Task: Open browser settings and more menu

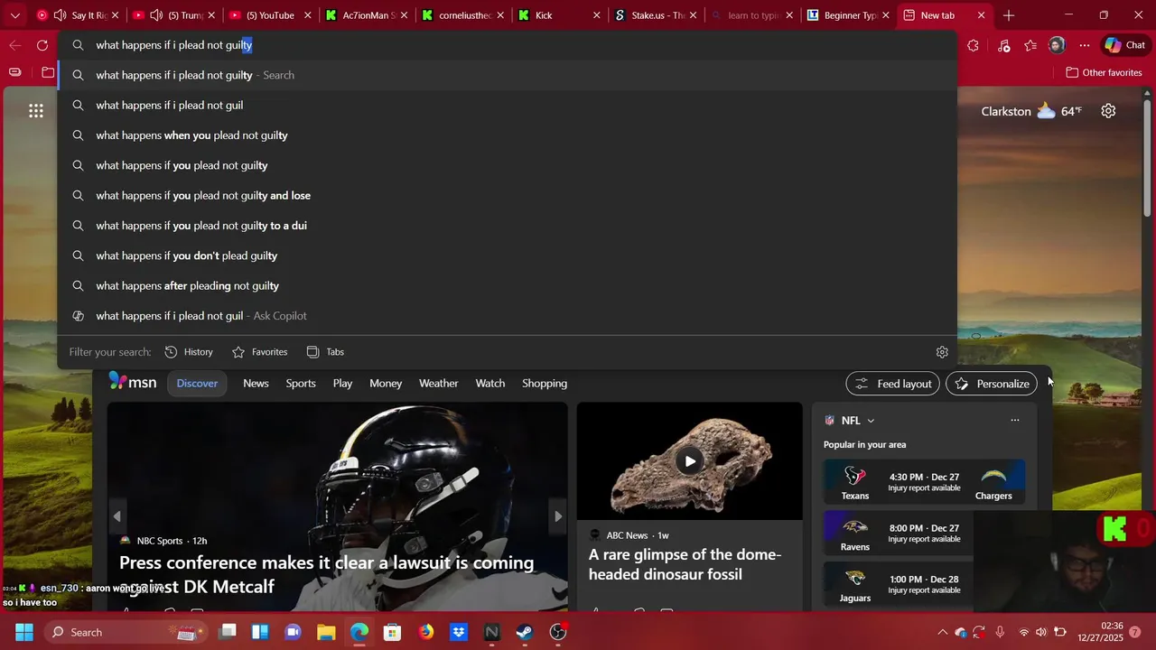Action: coord(1085,45)
